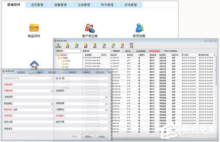
Task: Open the 仓库设置 house icon
Action: click(x=34, y=65)
